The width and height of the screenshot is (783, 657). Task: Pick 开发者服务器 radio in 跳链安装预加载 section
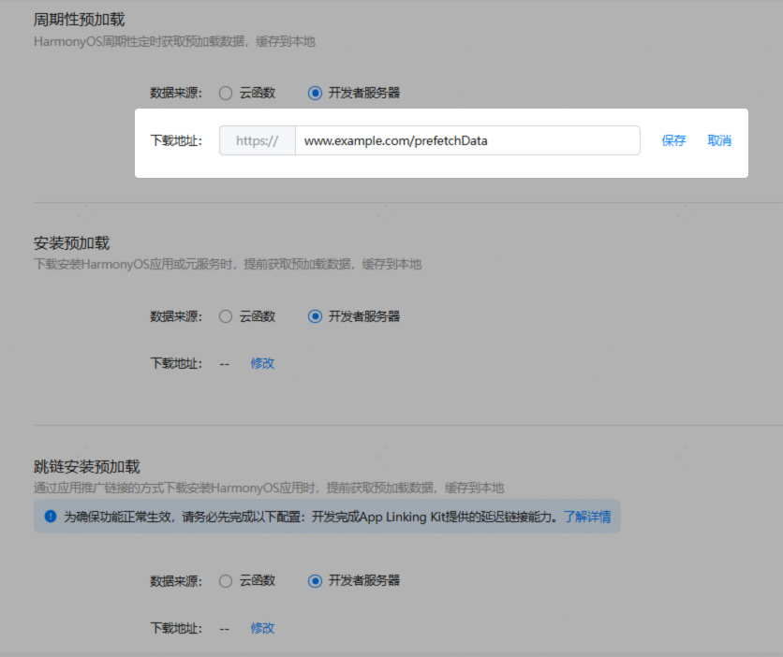click(315, 580)
